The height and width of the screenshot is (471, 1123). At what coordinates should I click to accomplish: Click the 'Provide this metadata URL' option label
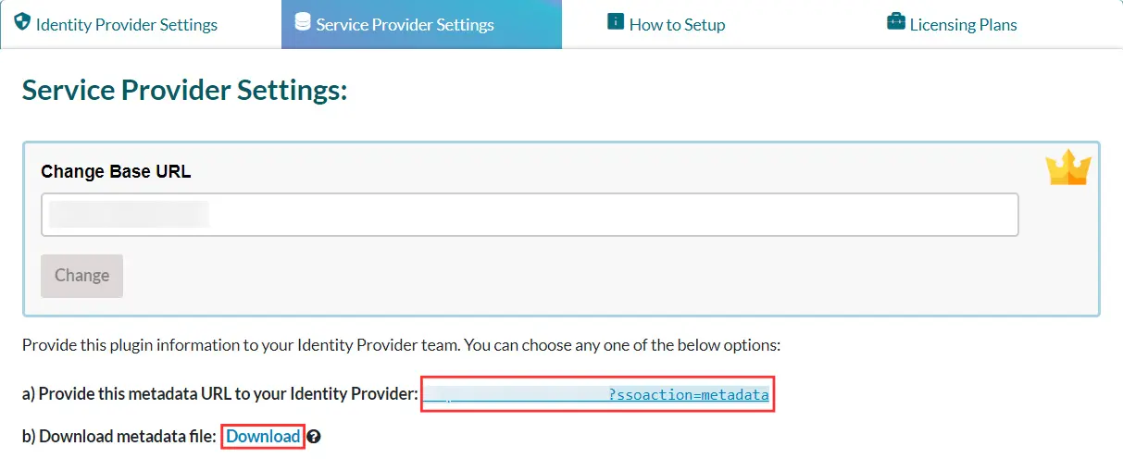pos(219,394)
